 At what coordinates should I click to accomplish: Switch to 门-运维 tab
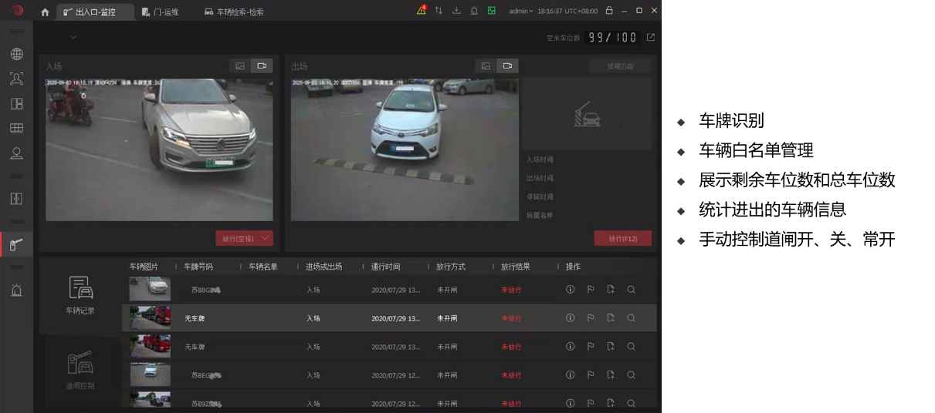click(160, 12)
